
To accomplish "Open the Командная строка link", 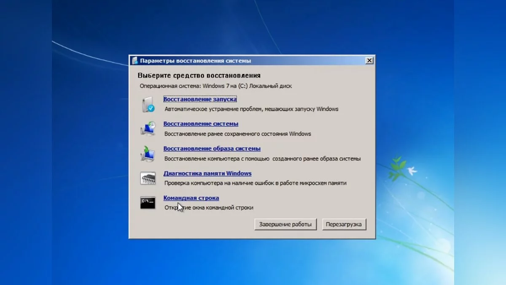I will point(191,198).
